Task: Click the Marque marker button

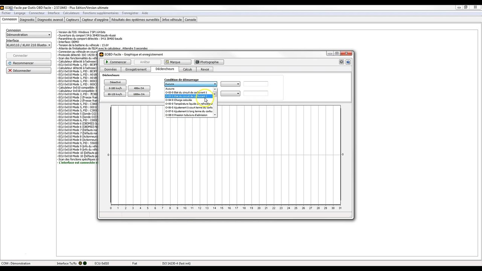Action: click(178, 62)
